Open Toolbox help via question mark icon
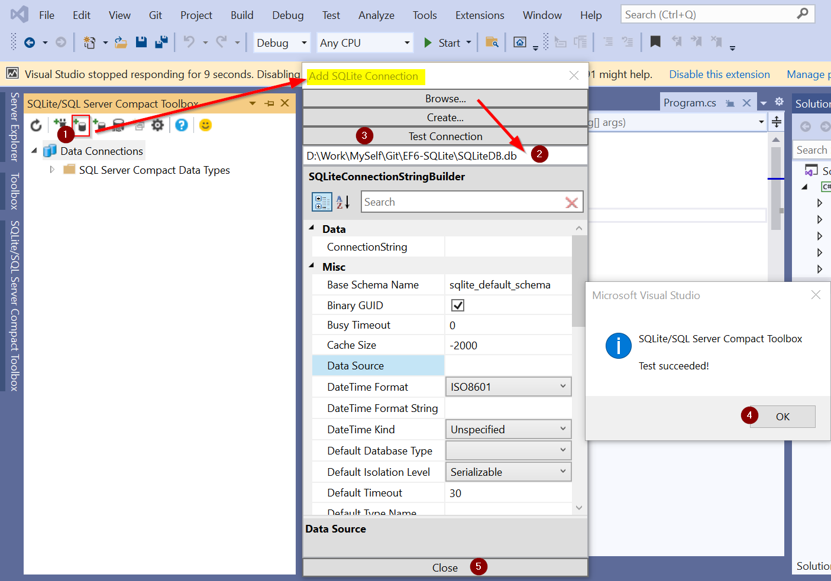 tap(181, 125)
